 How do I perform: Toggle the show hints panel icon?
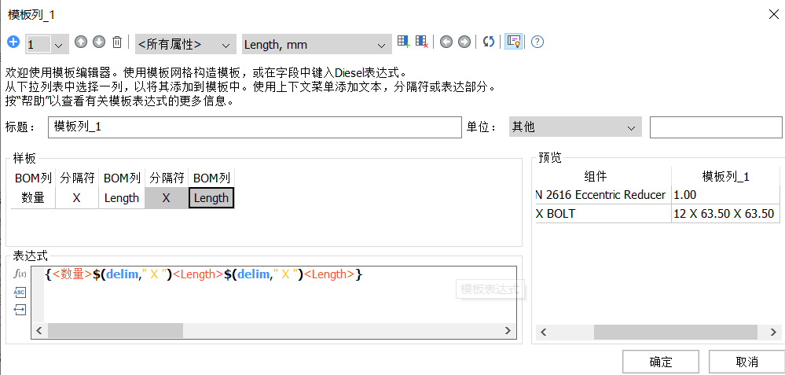(513, 42)
